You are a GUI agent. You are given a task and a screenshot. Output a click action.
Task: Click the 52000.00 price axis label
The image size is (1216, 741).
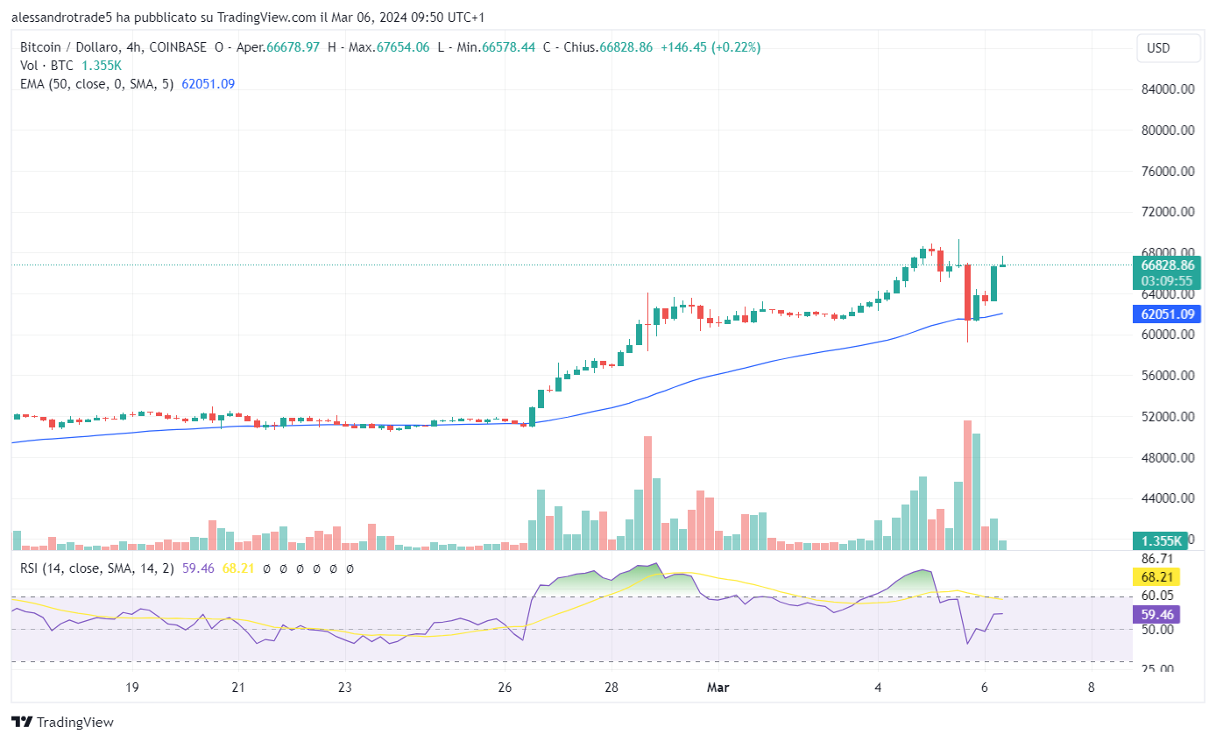[x=1168, y=417]
